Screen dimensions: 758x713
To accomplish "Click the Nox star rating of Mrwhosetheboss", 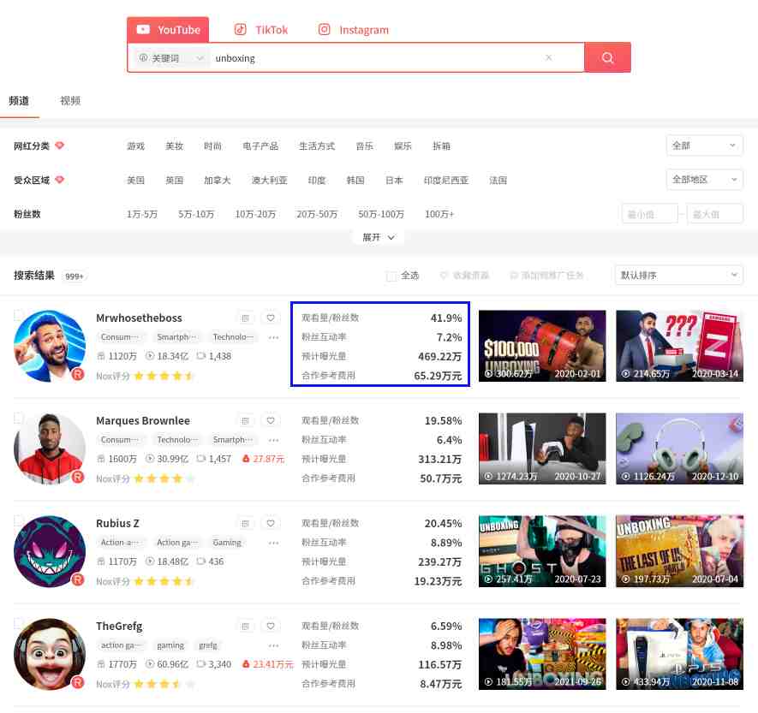I will (164, 376).
